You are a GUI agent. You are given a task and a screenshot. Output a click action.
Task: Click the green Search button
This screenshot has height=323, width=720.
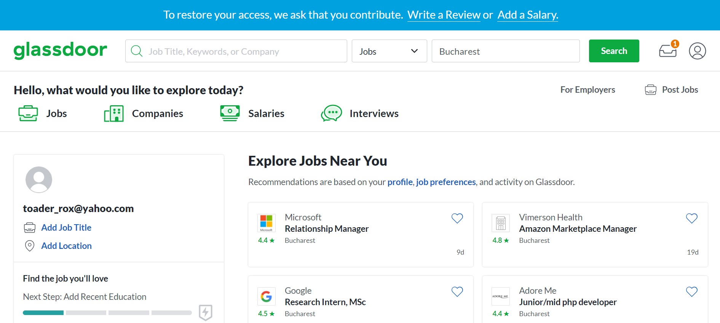pyautogui.click(x=614, y=51)
